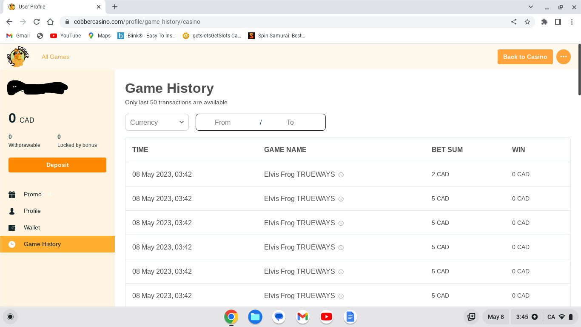Image resolution: width=581 pixels, height=327 pixels.
Task: Click info icon on first Elvis Frog row
Action: pyautogui.click(x=341, y=175)
